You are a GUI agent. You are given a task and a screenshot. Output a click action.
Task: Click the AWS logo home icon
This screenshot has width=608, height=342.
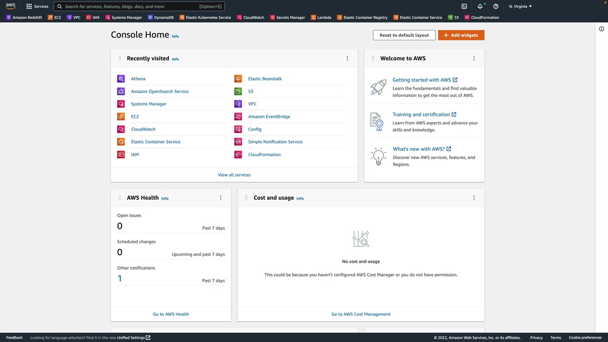(10, 6)
